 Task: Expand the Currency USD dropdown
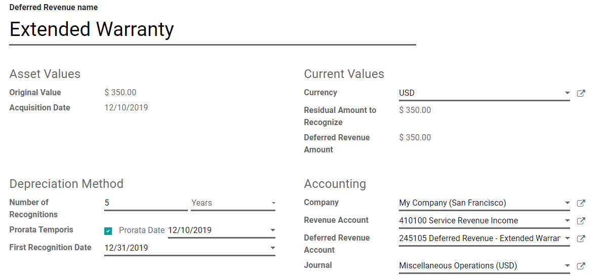point(567,93)
